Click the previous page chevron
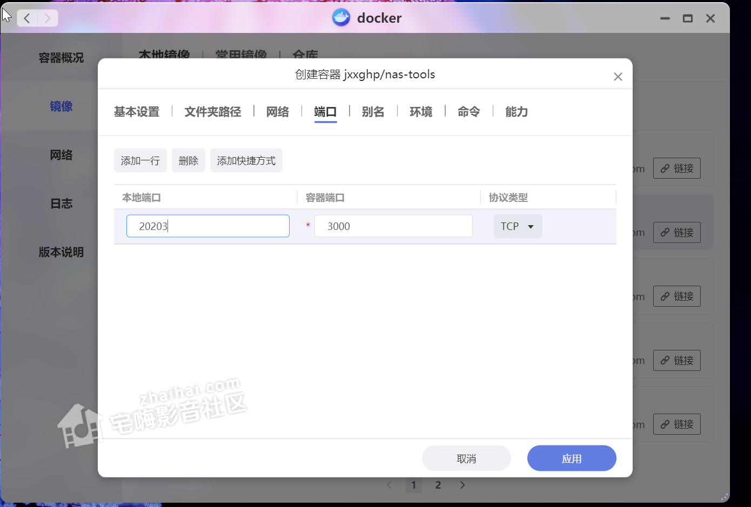The image size is (751, 507). [390, 485]
